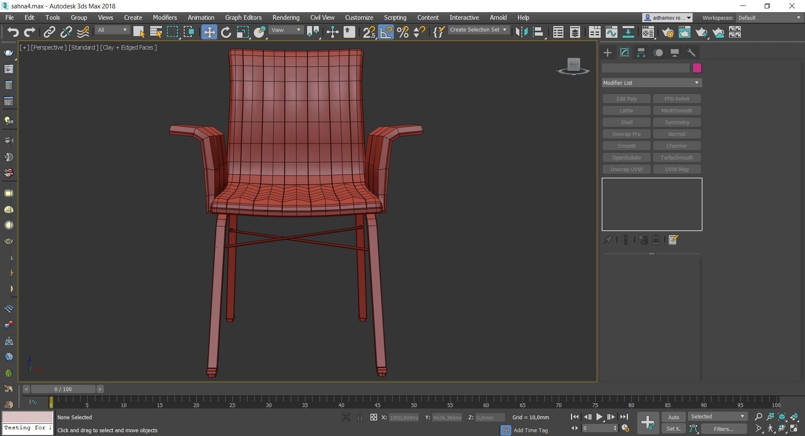805x436 pixels.
Task: Open the Create Selection Set dropdown
Action: [479, 30]
